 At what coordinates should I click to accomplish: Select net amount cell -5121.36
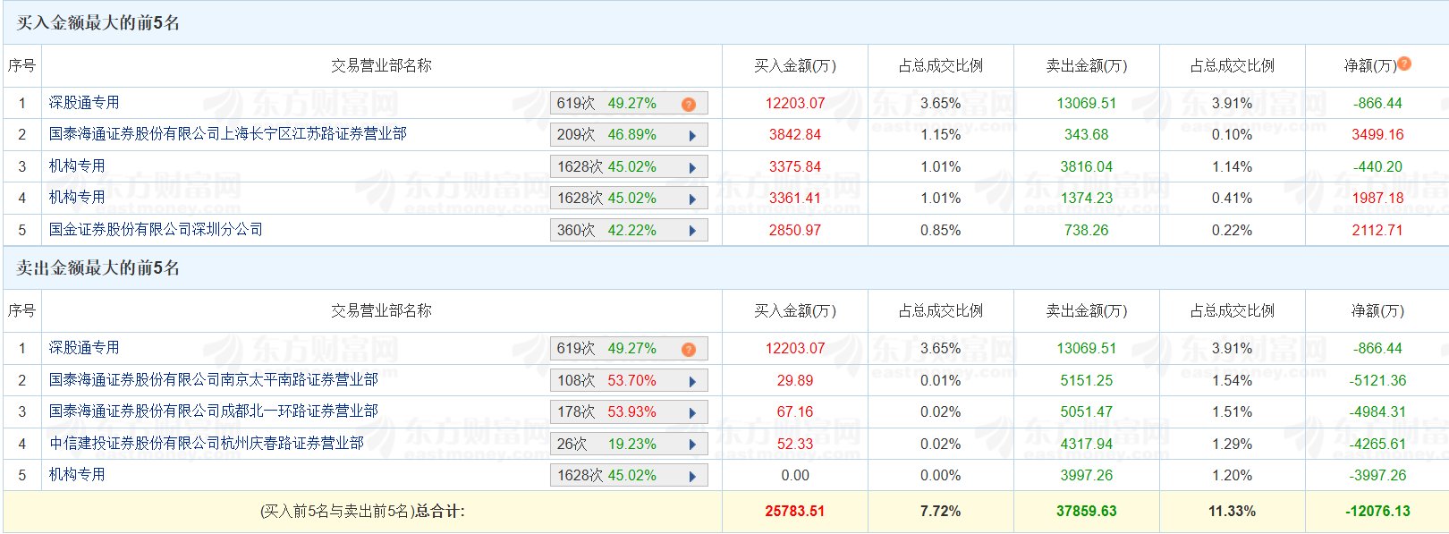(x=1377, y=380)
